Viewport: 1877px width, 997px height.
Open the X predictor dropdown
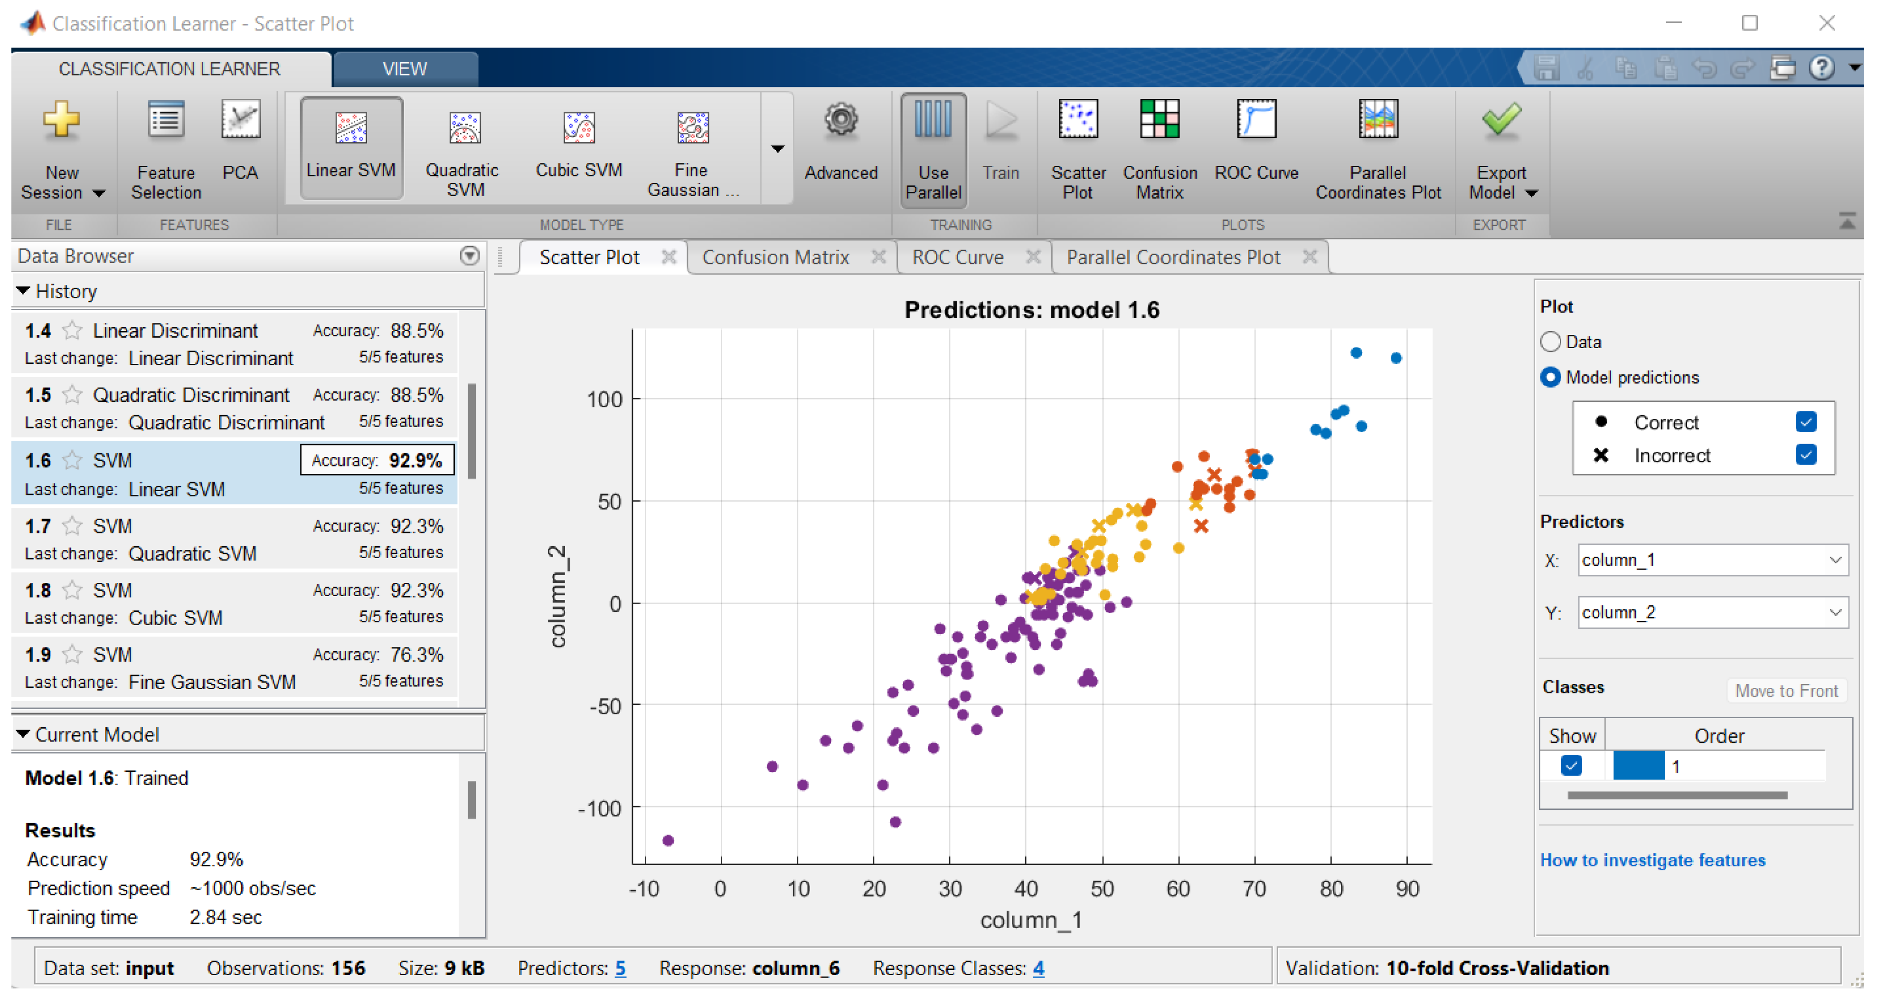(x=1712, y=560)
